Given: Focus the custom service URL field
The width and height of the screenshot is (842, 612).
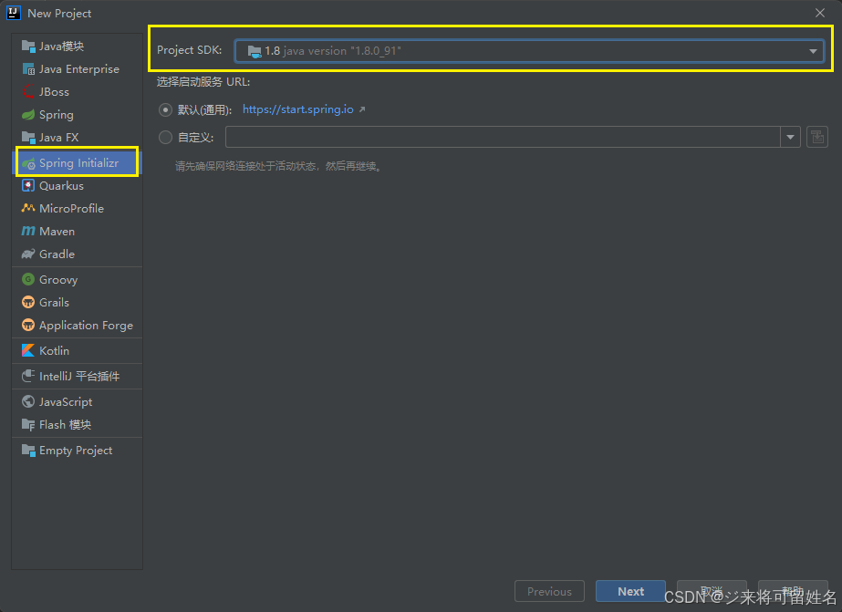Looking at the screenshot, I should pyautogui.click(x=503, y=137).
